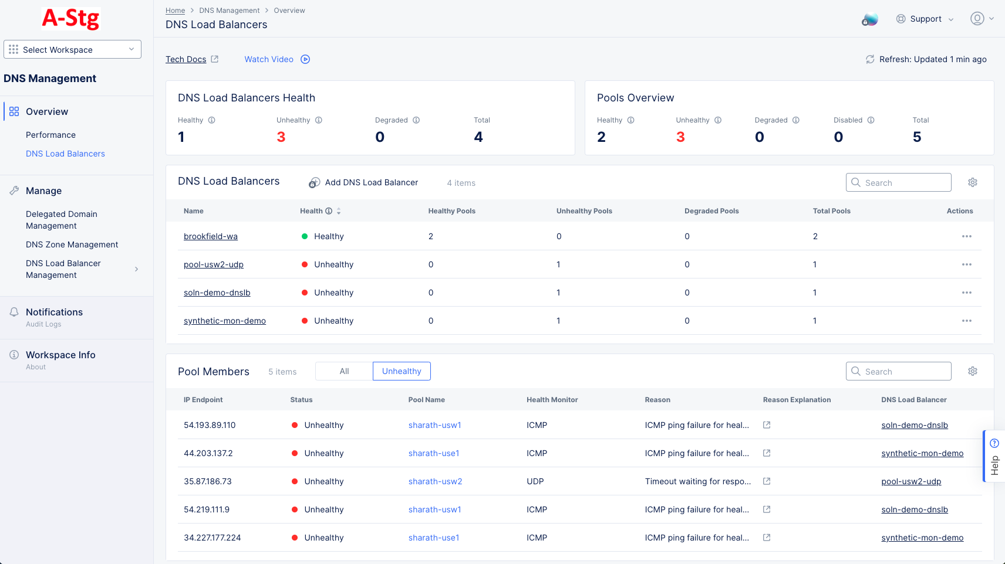Open the column settings gear on DNS Load Balancers table
The height and width of the screenshot is (564, 1005).
972,182
